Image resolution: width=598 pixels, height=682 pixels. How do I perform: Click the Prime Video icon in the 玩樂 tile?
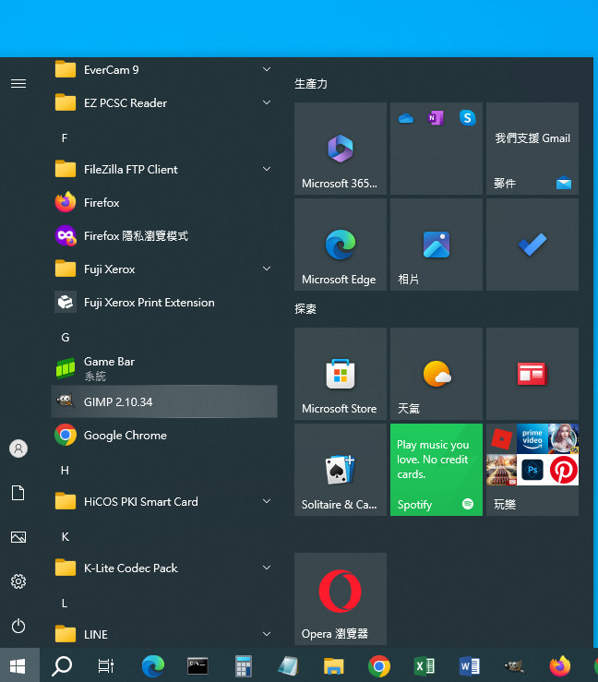click(532, 439)
